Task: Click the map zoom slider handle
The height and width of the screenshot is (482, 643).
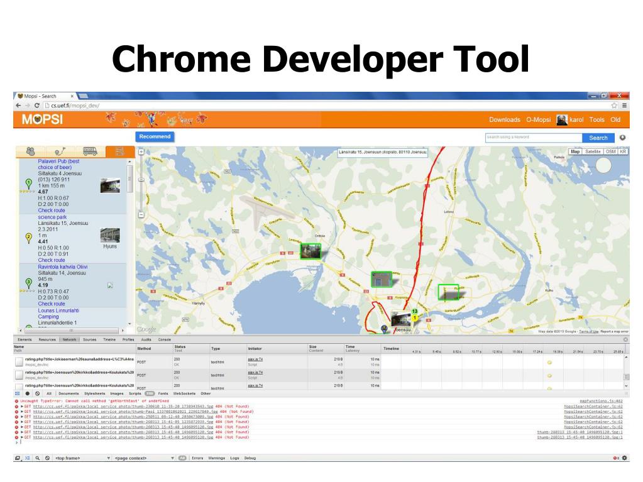Action: click(141, 180)
